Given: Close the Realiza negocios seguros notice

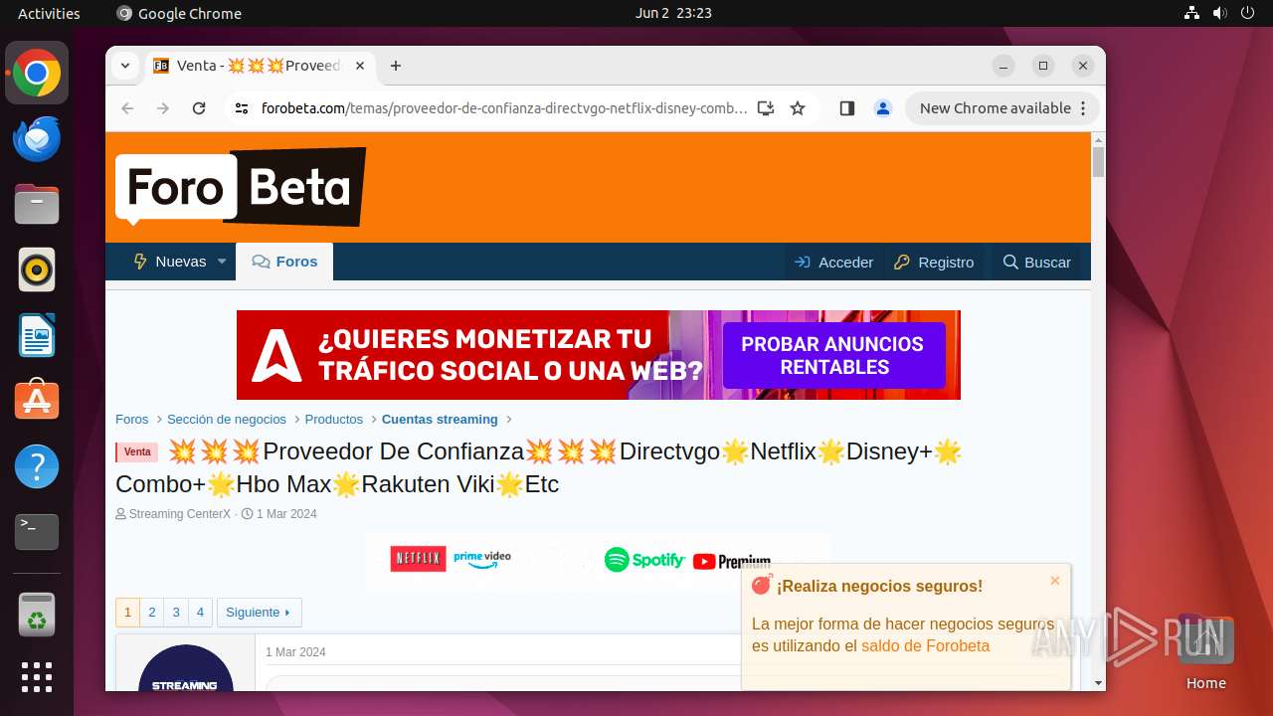Looking at the screenshot, I should pyautogui.click(x=1055, y=581).
